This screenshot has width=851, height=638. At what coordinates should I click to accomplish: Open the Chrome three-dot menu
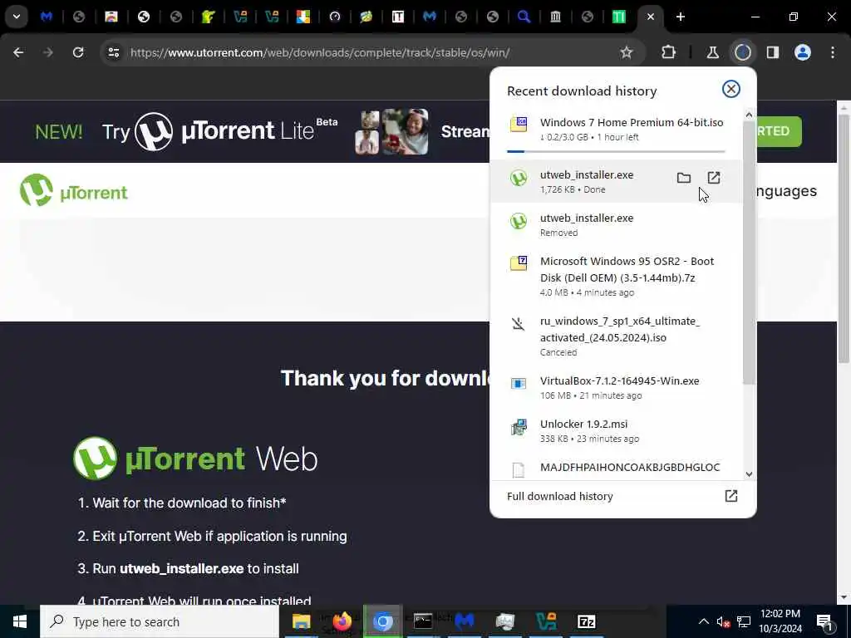(833, 52)
